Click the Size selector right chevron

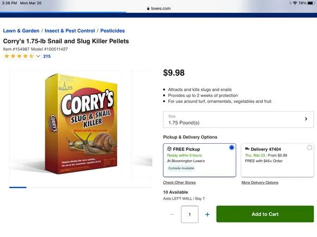[306, 119]
